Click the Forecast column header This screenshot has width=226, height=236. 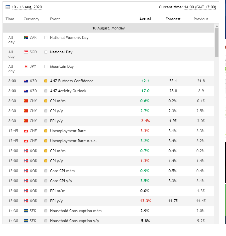pos(173,19)
